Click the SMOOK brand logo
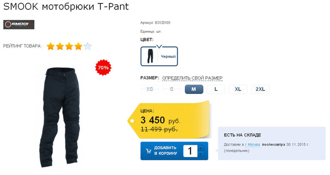The image size is (330, 175). (x=19, y=24)
